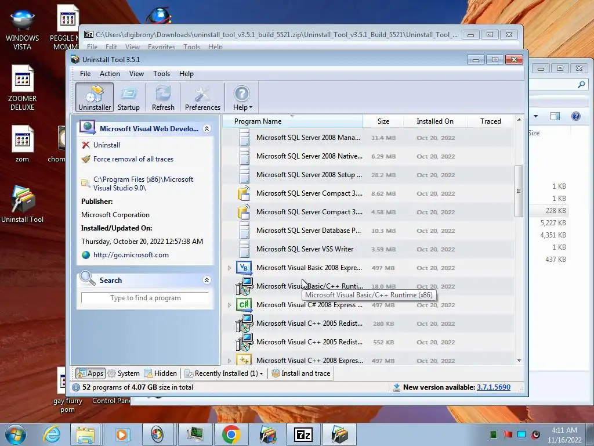The image size is (594, 446).
Task: Click the Visual C# 2008 Express icon
Action: (x=244, y=304)
